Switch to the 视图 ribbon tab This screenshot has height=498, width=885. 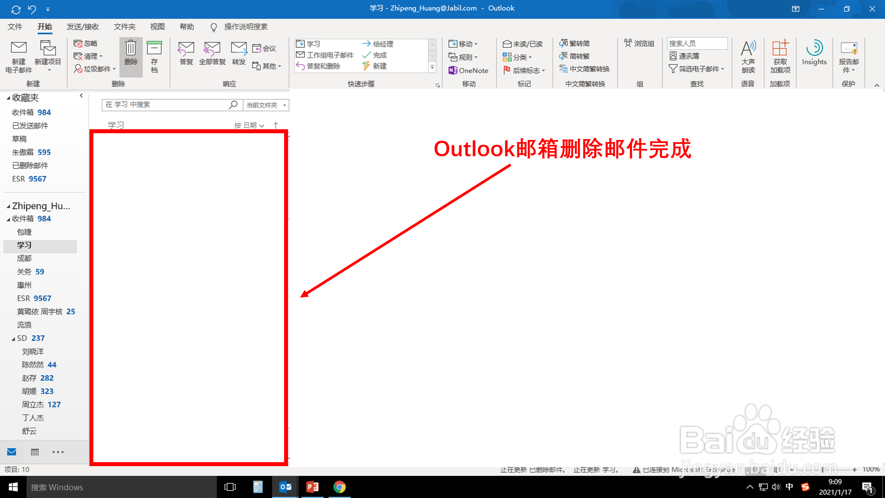coord(157,27)
